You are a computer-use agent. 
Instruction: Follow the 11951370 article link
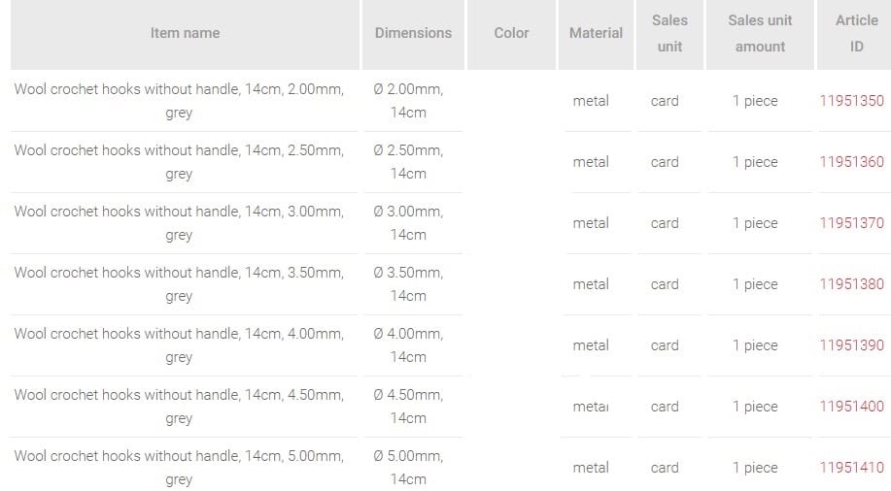851,223
